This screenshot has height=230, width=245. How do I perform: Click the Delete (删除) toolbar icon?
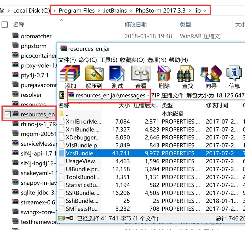pyautogui.click(x=164, y=74)
